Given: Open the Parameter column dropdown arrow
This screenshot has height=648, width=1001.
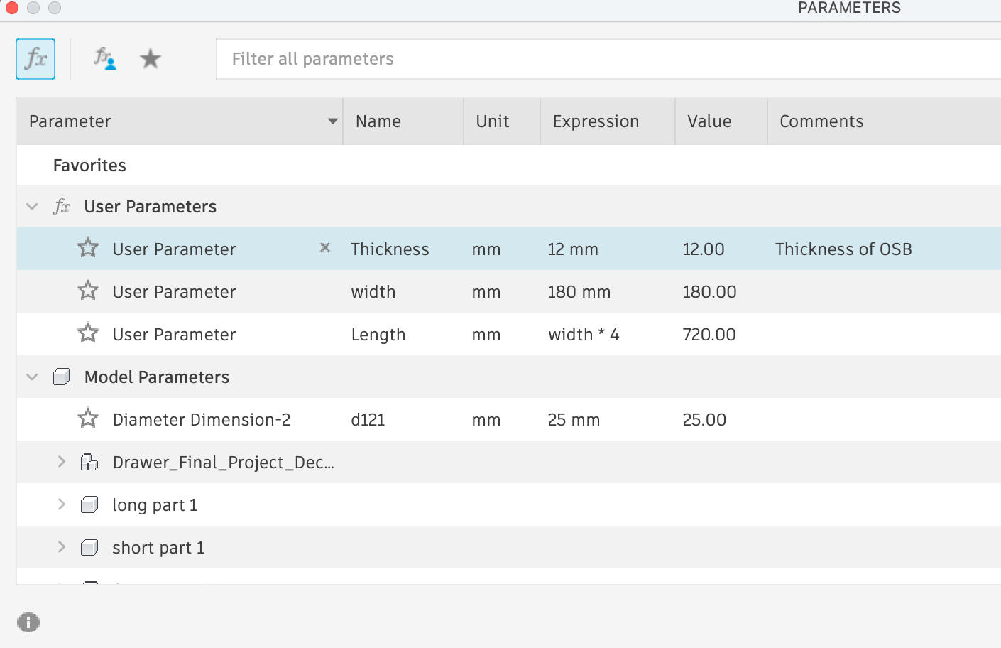Looking at the screenshot, I should pyautogui.click(x=332, y=121).
